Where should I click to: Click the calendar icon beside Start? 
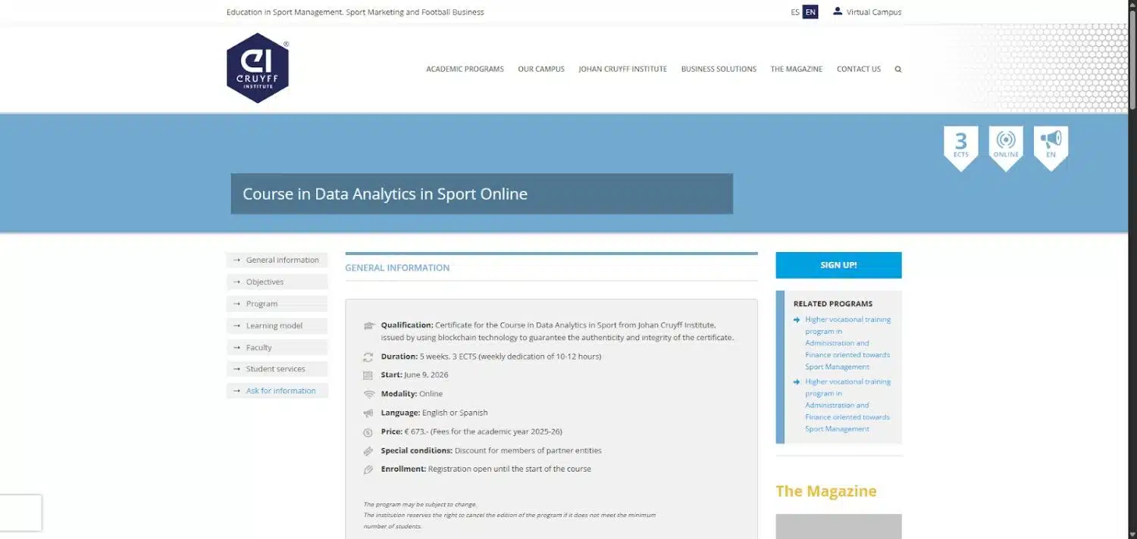(x=368, y=375)
